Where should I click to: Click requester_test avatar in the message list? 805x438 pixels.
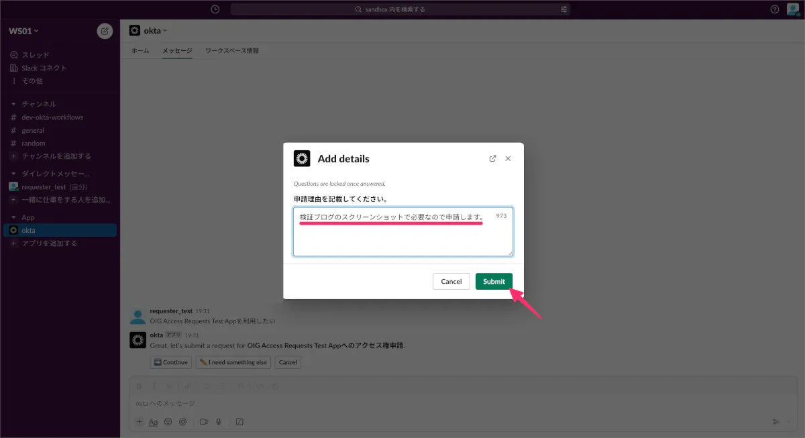pyautogui.click(x=138, y=316)
